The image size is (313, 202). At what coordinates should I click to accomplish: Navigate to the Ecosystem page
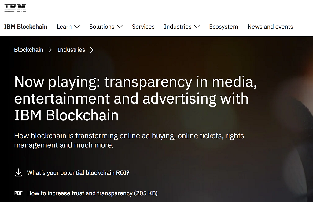click(x=223, y=27)
